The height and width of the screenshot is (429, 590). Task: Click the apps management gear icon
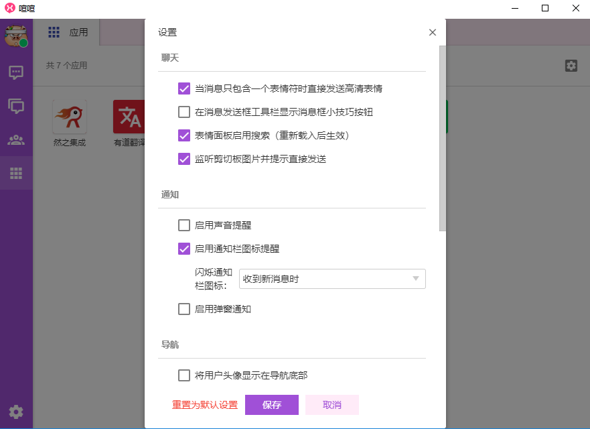571,66
